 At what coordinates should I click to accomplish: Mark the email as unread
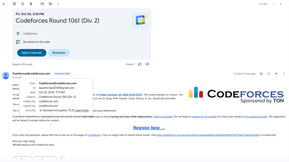click(42, 4)
